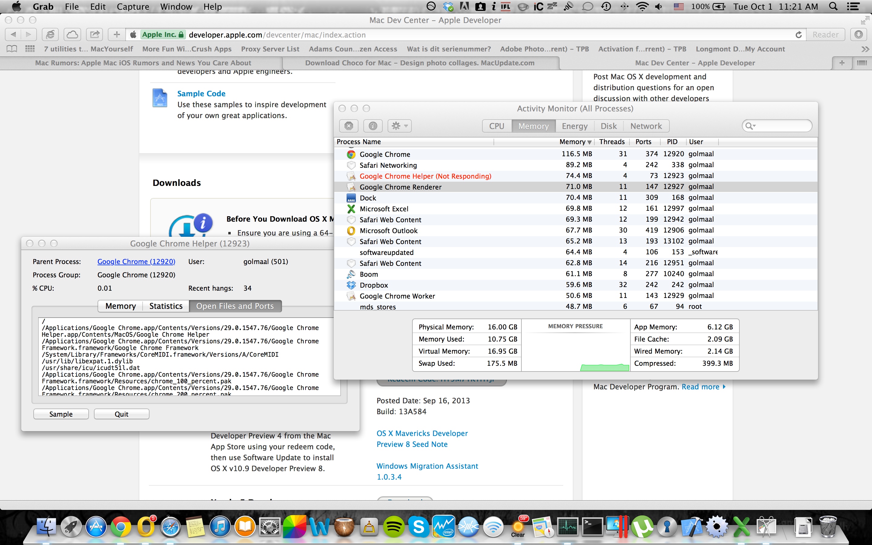Open the Window menu in the menu bar
Viewport: 872px width, 545px height.
176,7
